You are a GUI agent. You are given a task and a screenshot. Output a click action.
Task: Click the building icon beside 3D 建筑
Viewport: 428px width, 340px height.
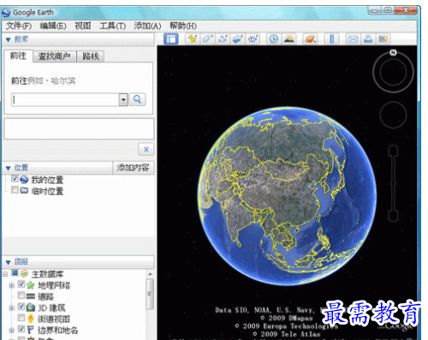point(31,307)
